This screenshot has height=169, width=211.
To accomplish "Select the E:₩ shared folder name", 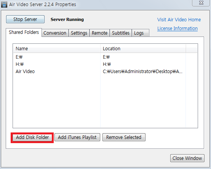I will tap(19, 57).
